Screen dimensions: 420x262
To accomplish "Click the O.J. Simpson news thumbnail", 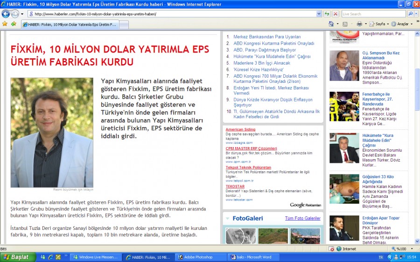I will click(344, 66).
